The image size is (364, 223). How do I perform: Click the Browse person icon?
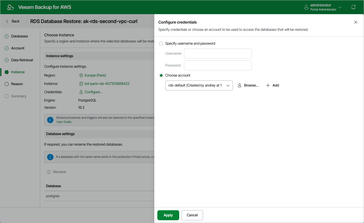[240, 85]
